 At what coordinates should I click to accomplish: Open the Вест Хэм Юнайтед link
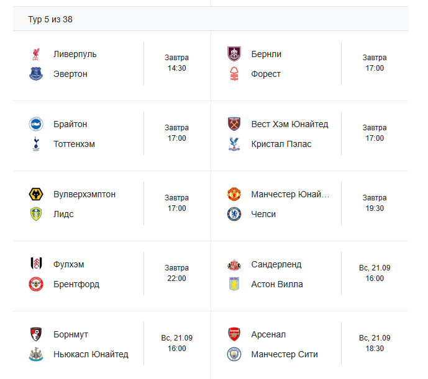pyautogui.click(x=289, y=124)
